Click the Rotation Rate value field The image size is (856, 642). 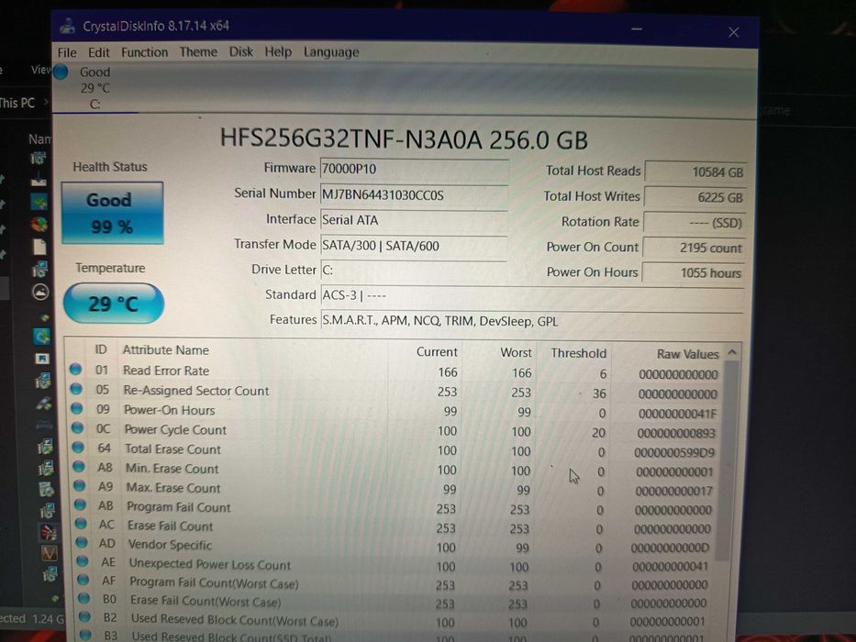tap(695, 223)
